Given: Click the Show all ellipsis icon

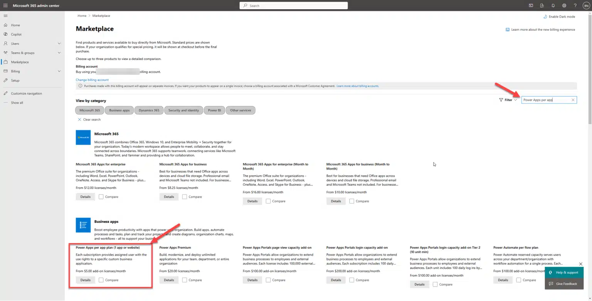Looking at the screenshot, I should coord(5,103).
